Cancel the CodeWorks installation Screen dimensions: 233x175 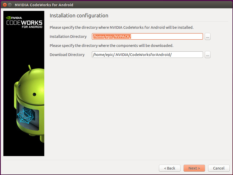219,168
